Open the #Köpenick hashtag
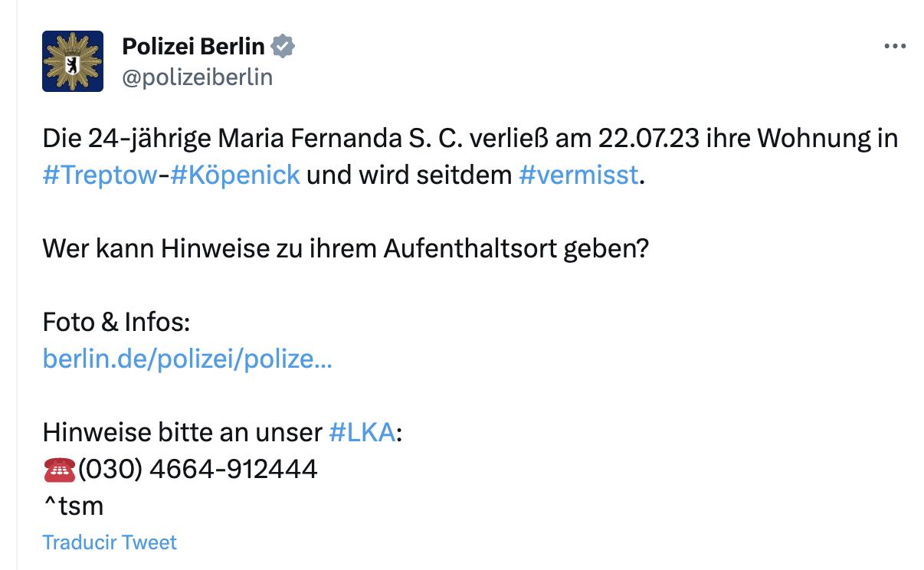Viewport: 924px width, 570px height. click(234, 175)
